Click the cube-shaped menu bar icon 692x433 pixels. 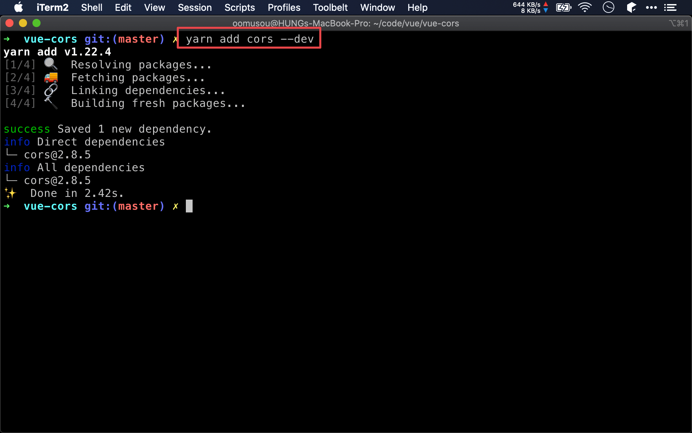(631, 7)
